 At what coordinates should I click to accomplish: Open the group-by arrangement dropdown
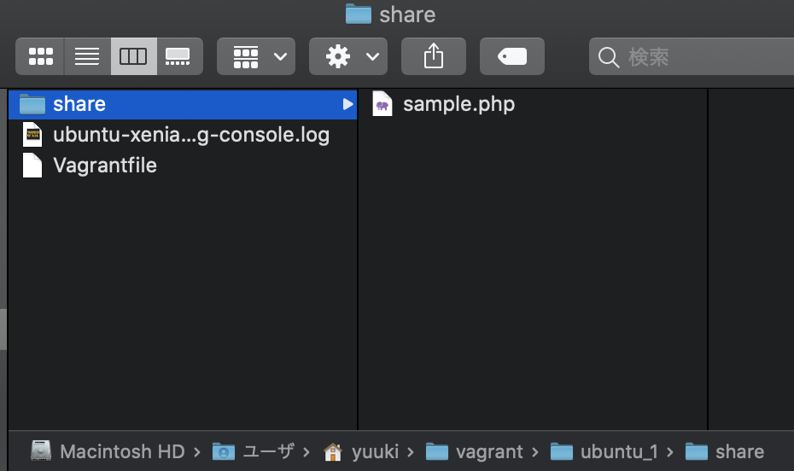(256, 57)
